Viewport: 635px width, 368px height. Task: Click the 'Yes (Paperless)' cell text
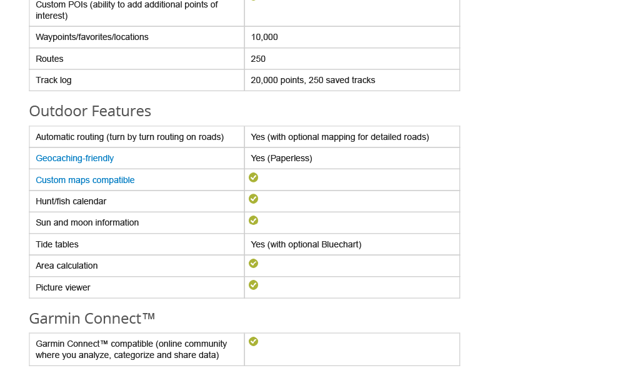(x=281, y=158)
